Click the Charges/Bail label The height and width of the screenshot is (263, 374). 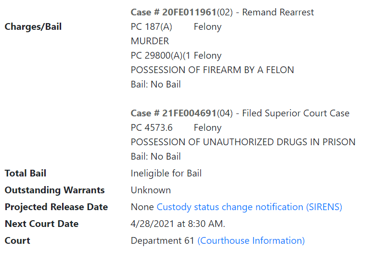tap(33, 27)
